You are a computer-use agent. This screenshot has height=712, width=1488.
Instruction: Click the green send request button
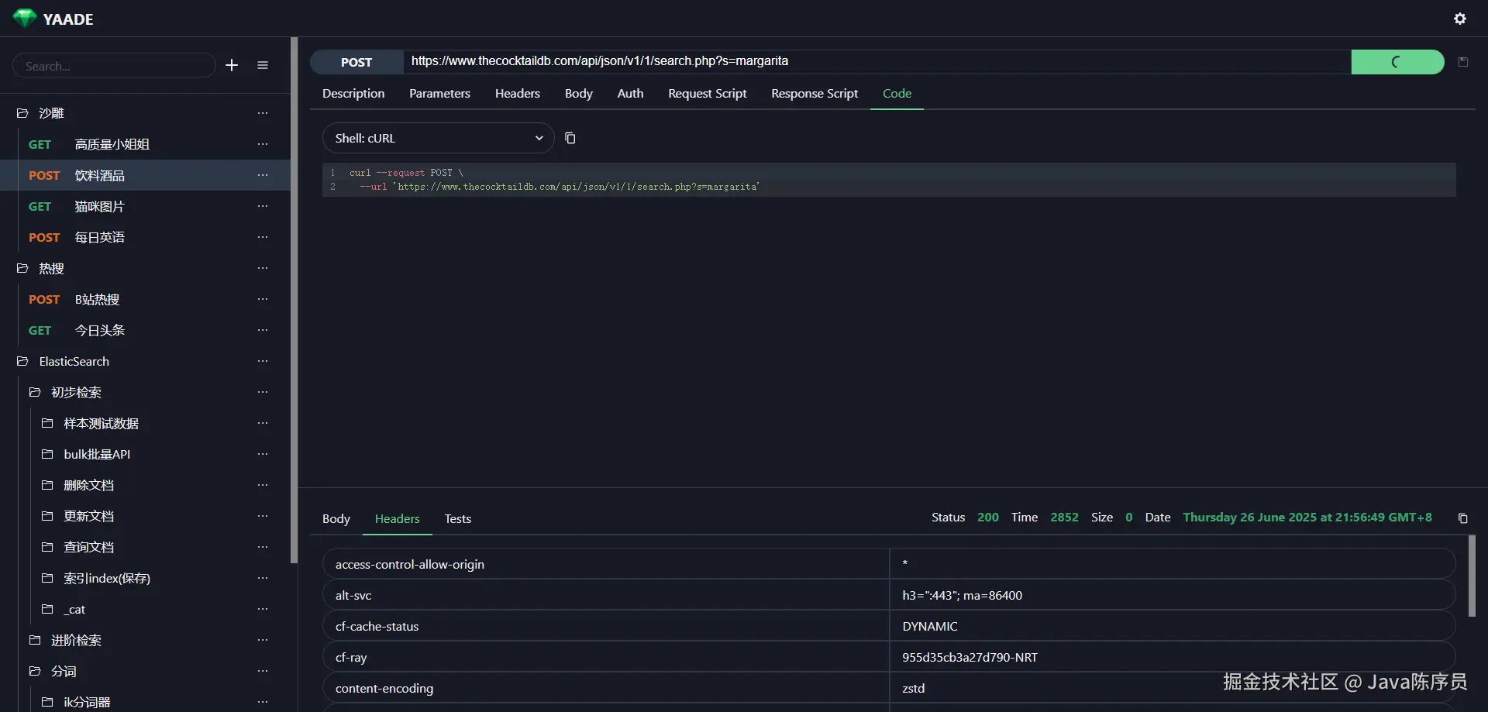pyautogui.click(x=1397, y=62)
